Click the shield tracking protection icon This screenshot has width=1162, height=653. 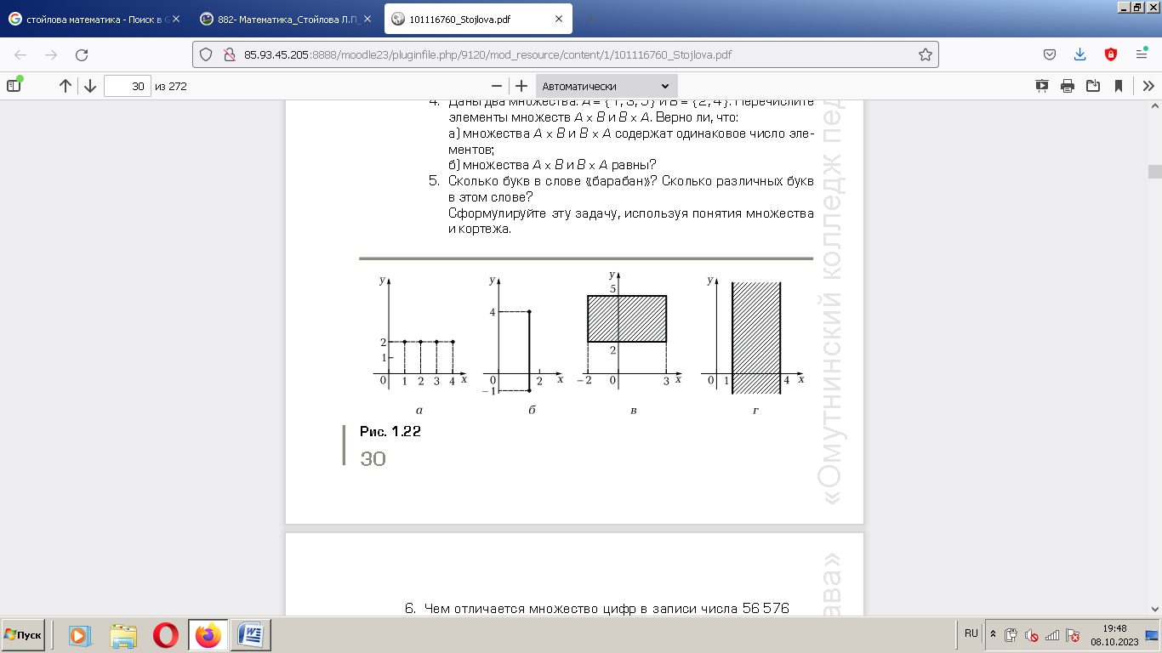pos(205,54)
